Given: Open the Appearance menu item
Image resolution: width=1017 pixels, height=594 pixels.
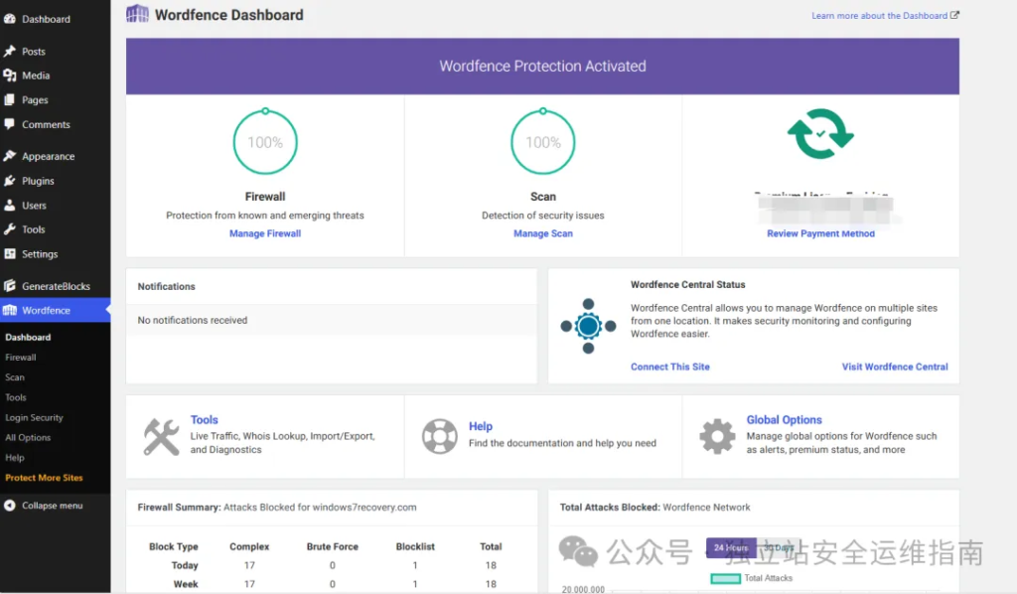Looking at the screenshot, I should point(56,156).
